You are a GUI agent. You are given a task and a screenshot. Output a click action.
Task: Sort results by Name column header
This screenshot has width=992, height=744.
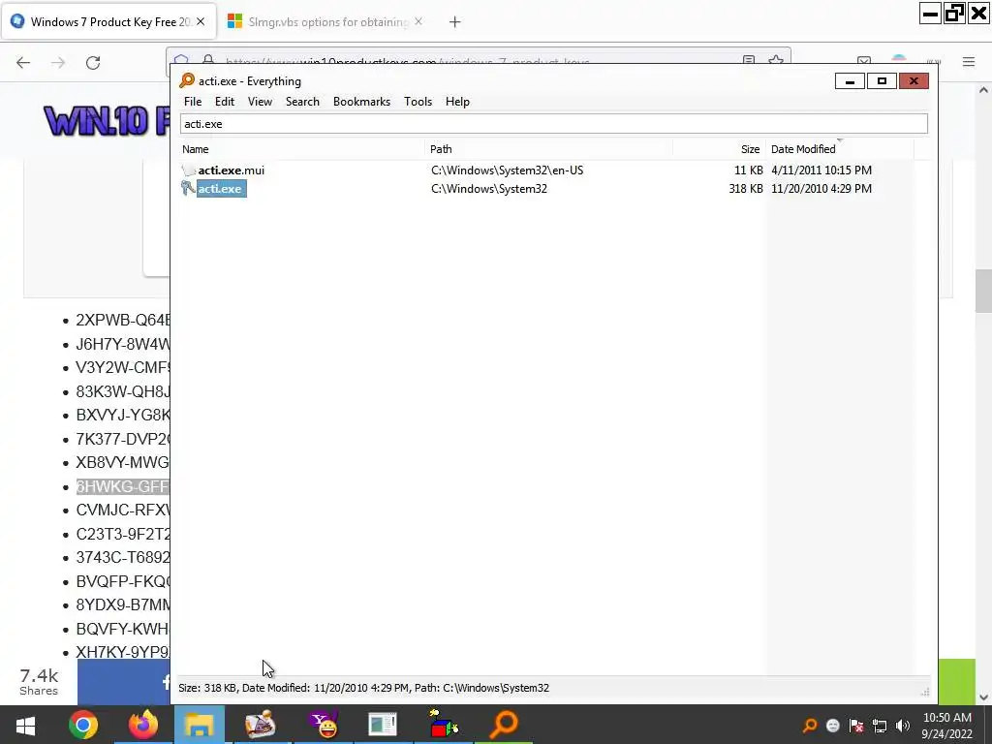coord(302,149)
